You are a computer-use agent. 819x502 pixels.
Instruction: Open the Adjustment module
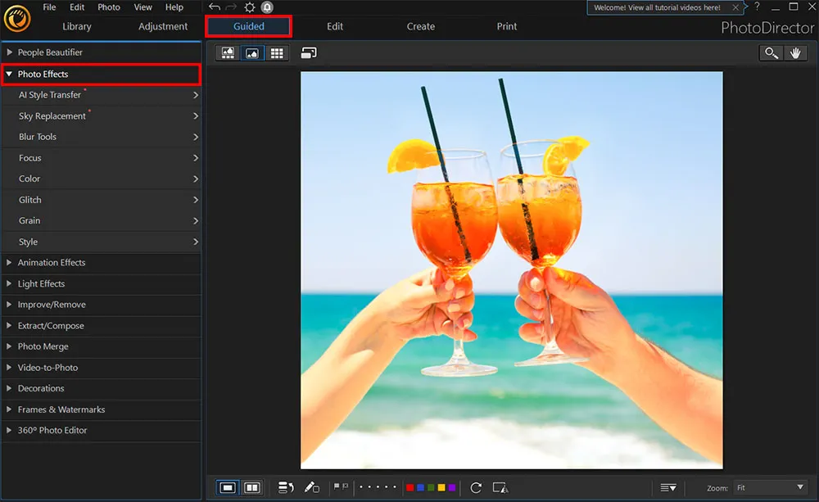(162, 26)
